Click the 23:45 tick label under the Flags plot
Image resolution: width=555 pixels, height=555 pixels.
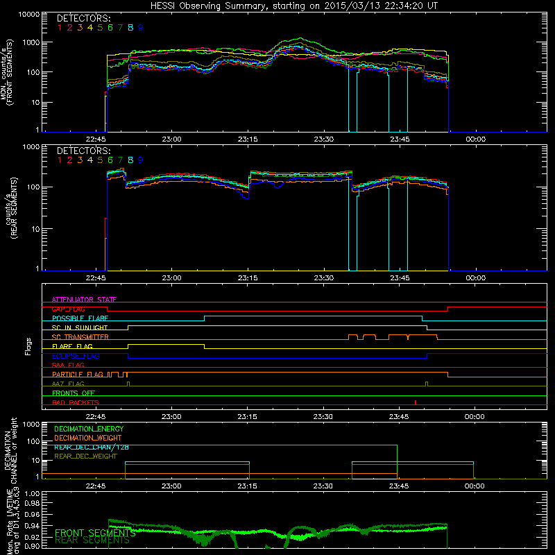click(x=399, y=417)
